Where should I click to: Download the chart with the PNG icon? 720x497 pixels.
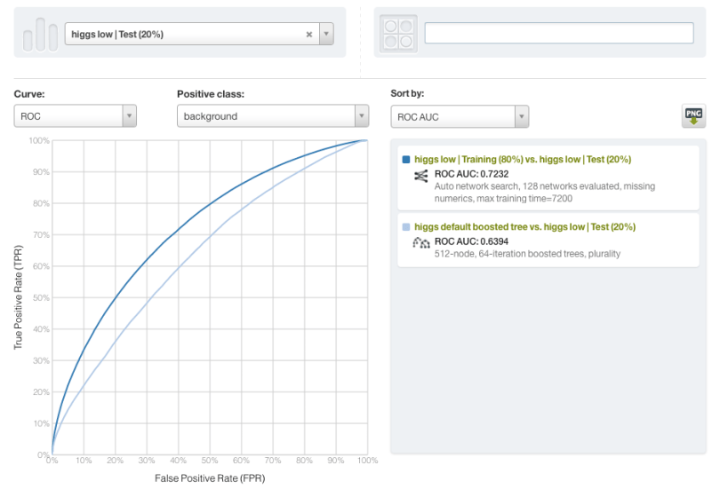tap(693, 116)
